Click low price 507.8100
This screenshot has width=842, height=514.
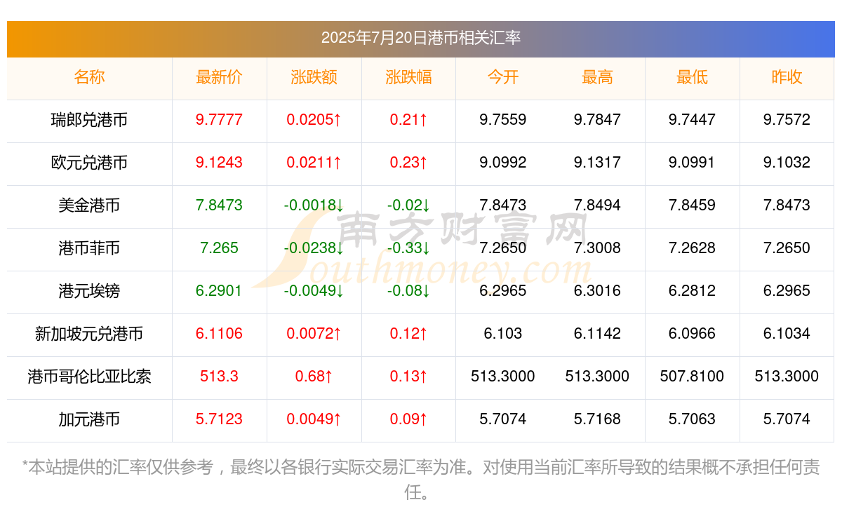[x=692, y=377]
